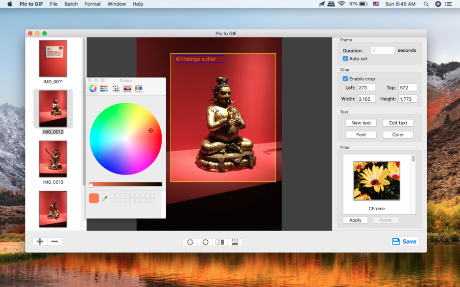Open the Batch menu
The image size is (460, 287).
tap(71, 4)
